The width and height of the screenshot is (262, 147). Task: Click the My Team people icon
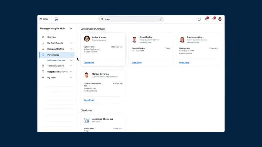click(x=43, y=77)
